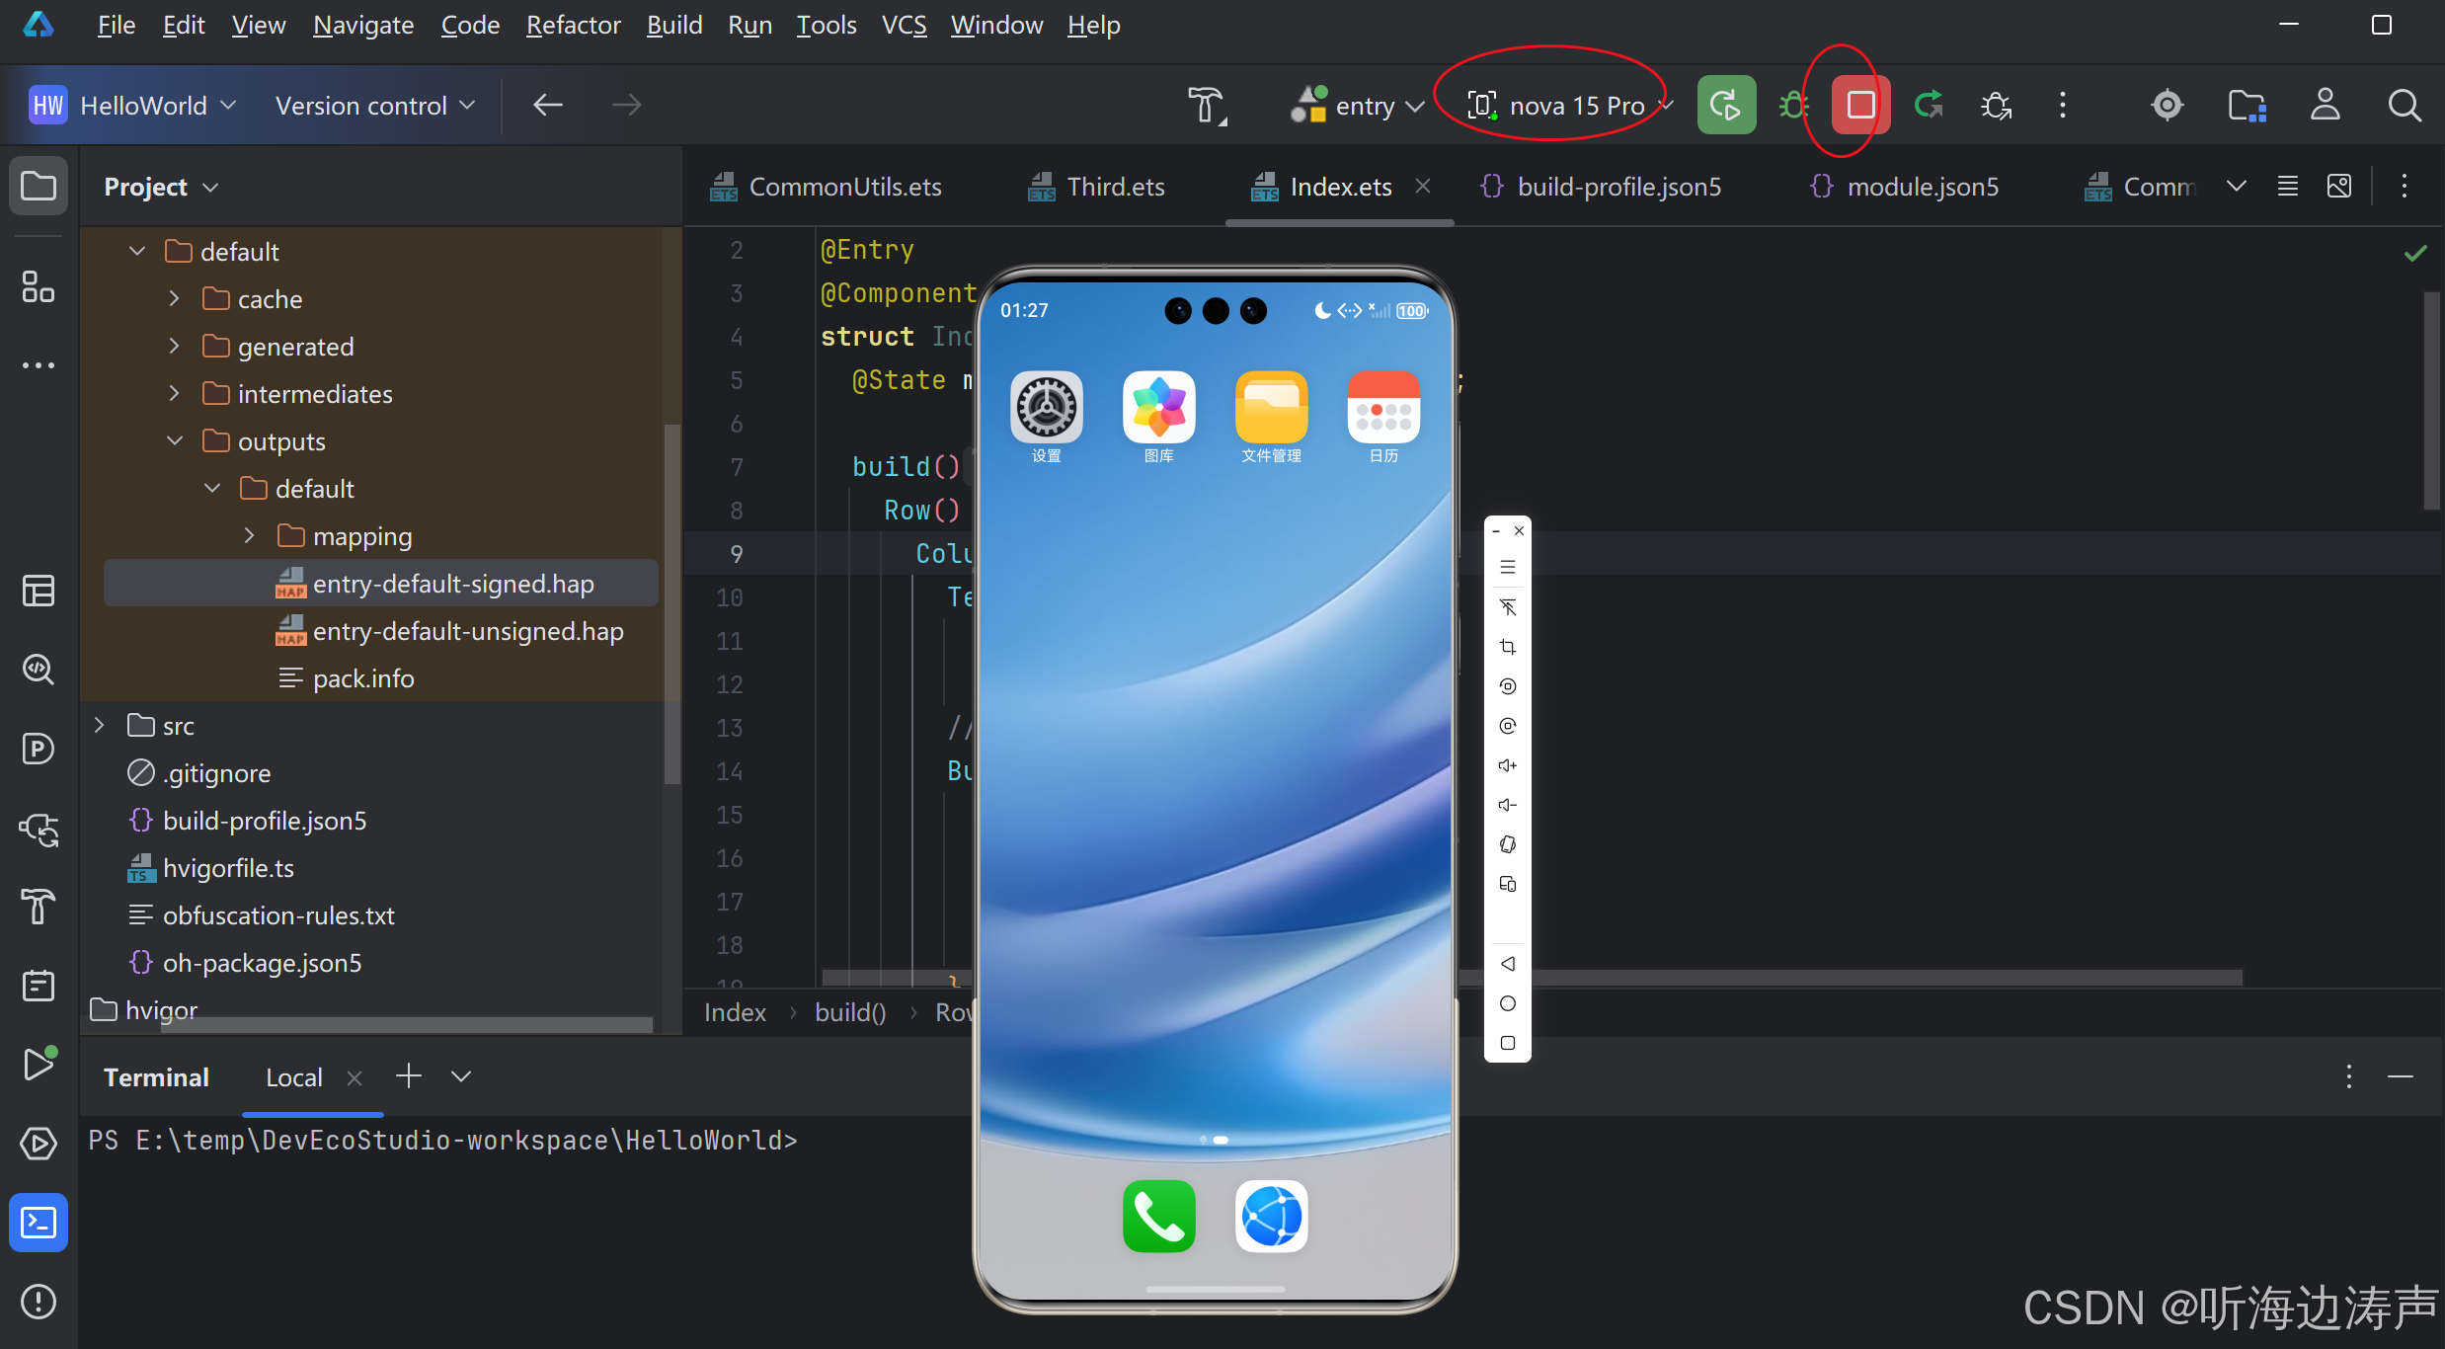Select entry-default-unsigned.hap file
This screenshot has width=2445, height=1349.
468,631
